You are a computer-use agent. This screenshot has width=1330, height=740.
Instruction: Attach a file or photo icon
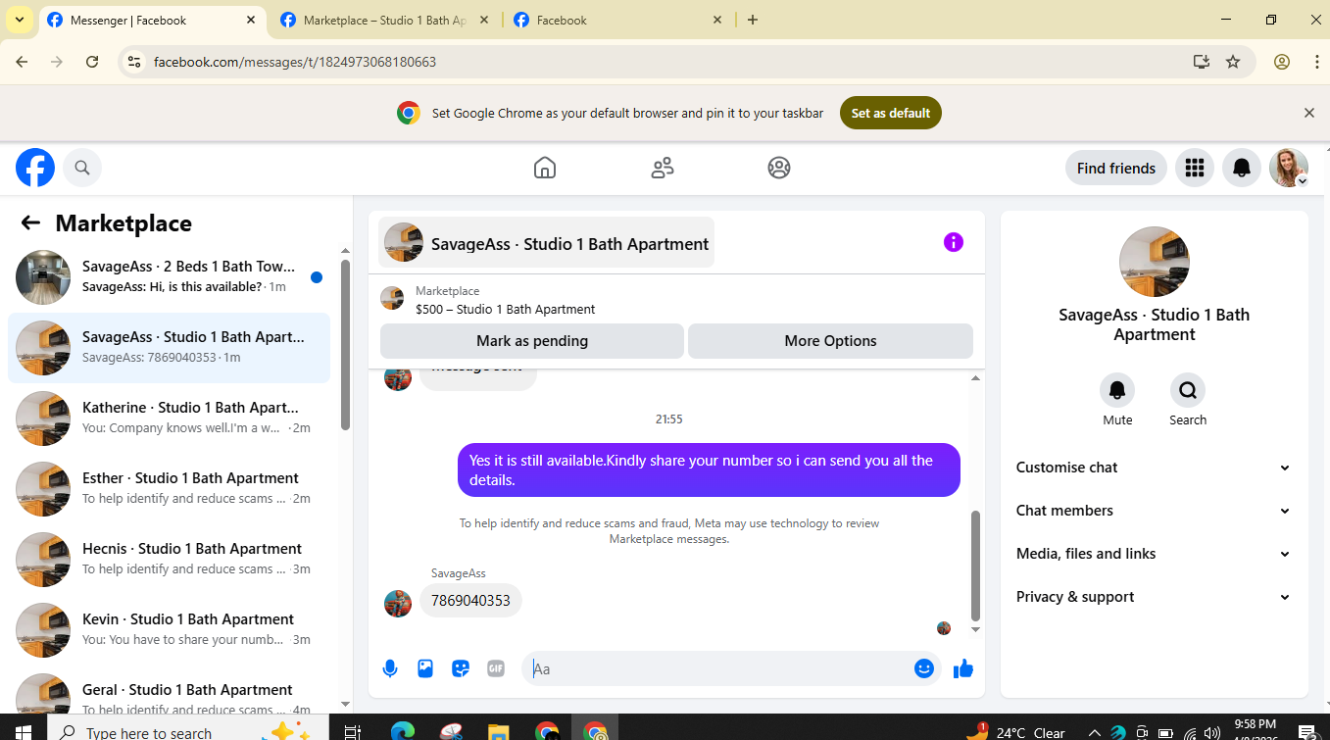pos(425,668)
